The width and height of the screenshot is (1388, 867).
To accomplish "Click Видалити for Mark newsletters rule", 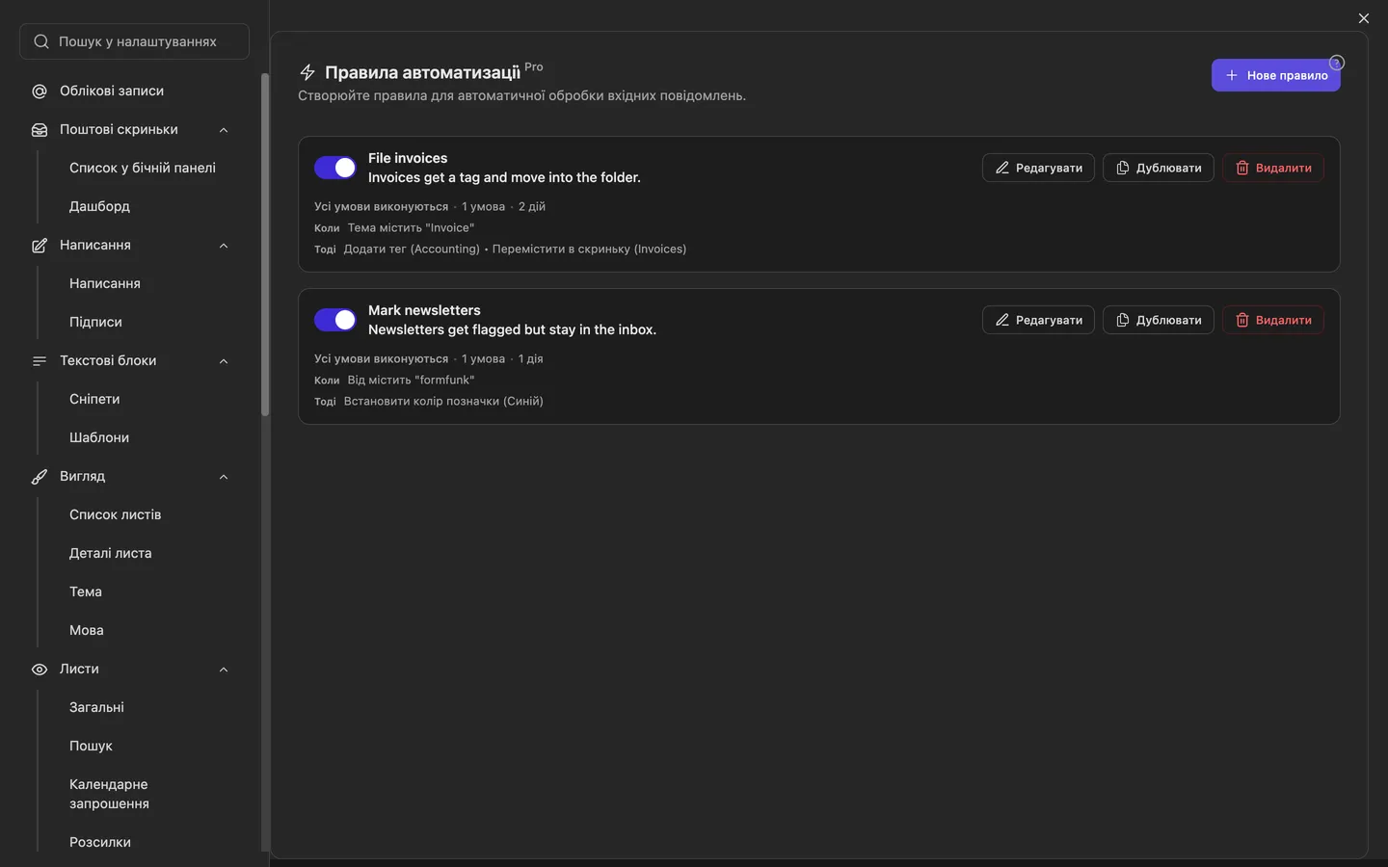I will coord(1273,320).
